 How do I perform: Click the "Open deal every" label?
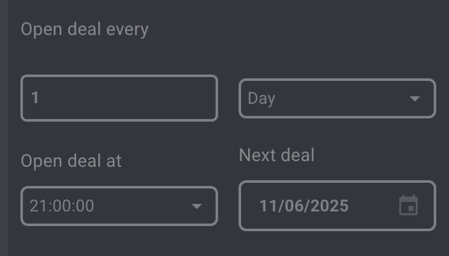84,29
